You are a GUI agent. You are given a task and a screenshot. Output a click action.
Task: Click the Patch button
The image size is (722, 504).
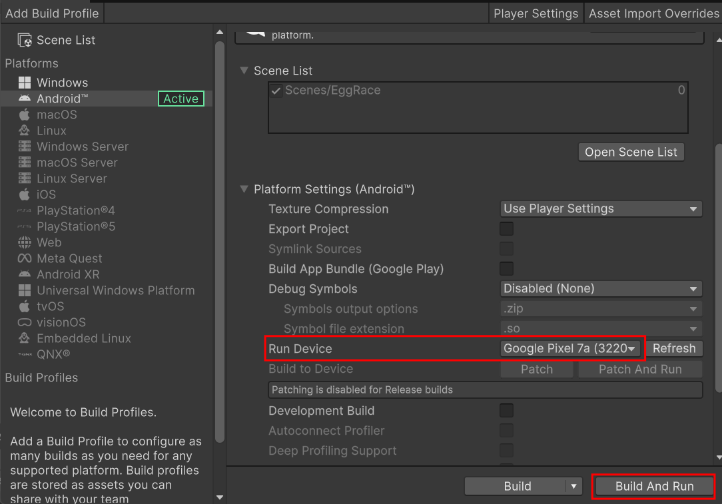point(536,369)
